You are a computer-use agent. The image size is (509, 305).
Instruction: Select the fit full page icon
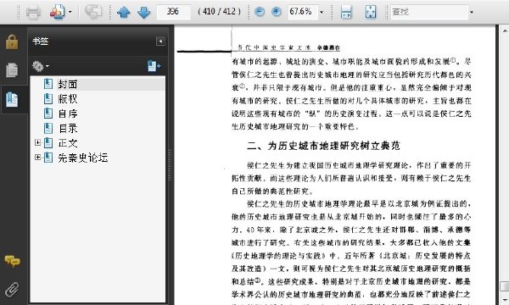(x=371, y=12)
